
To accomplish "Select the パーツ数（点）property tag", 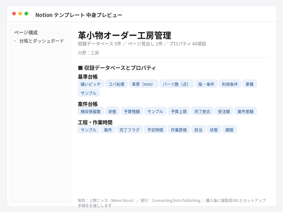I will (177, 84).
